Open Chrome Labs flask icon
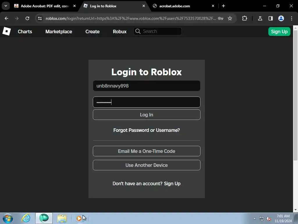298x224 pixels. [x=260, y=18]
